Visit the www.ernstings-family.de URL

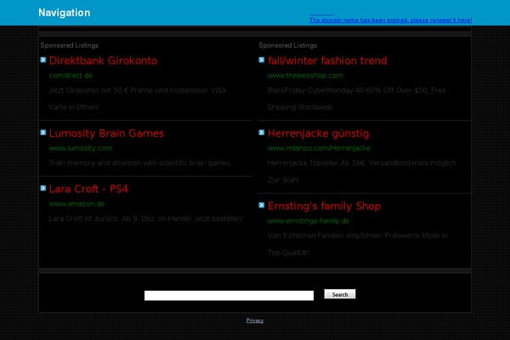point(309,221)
